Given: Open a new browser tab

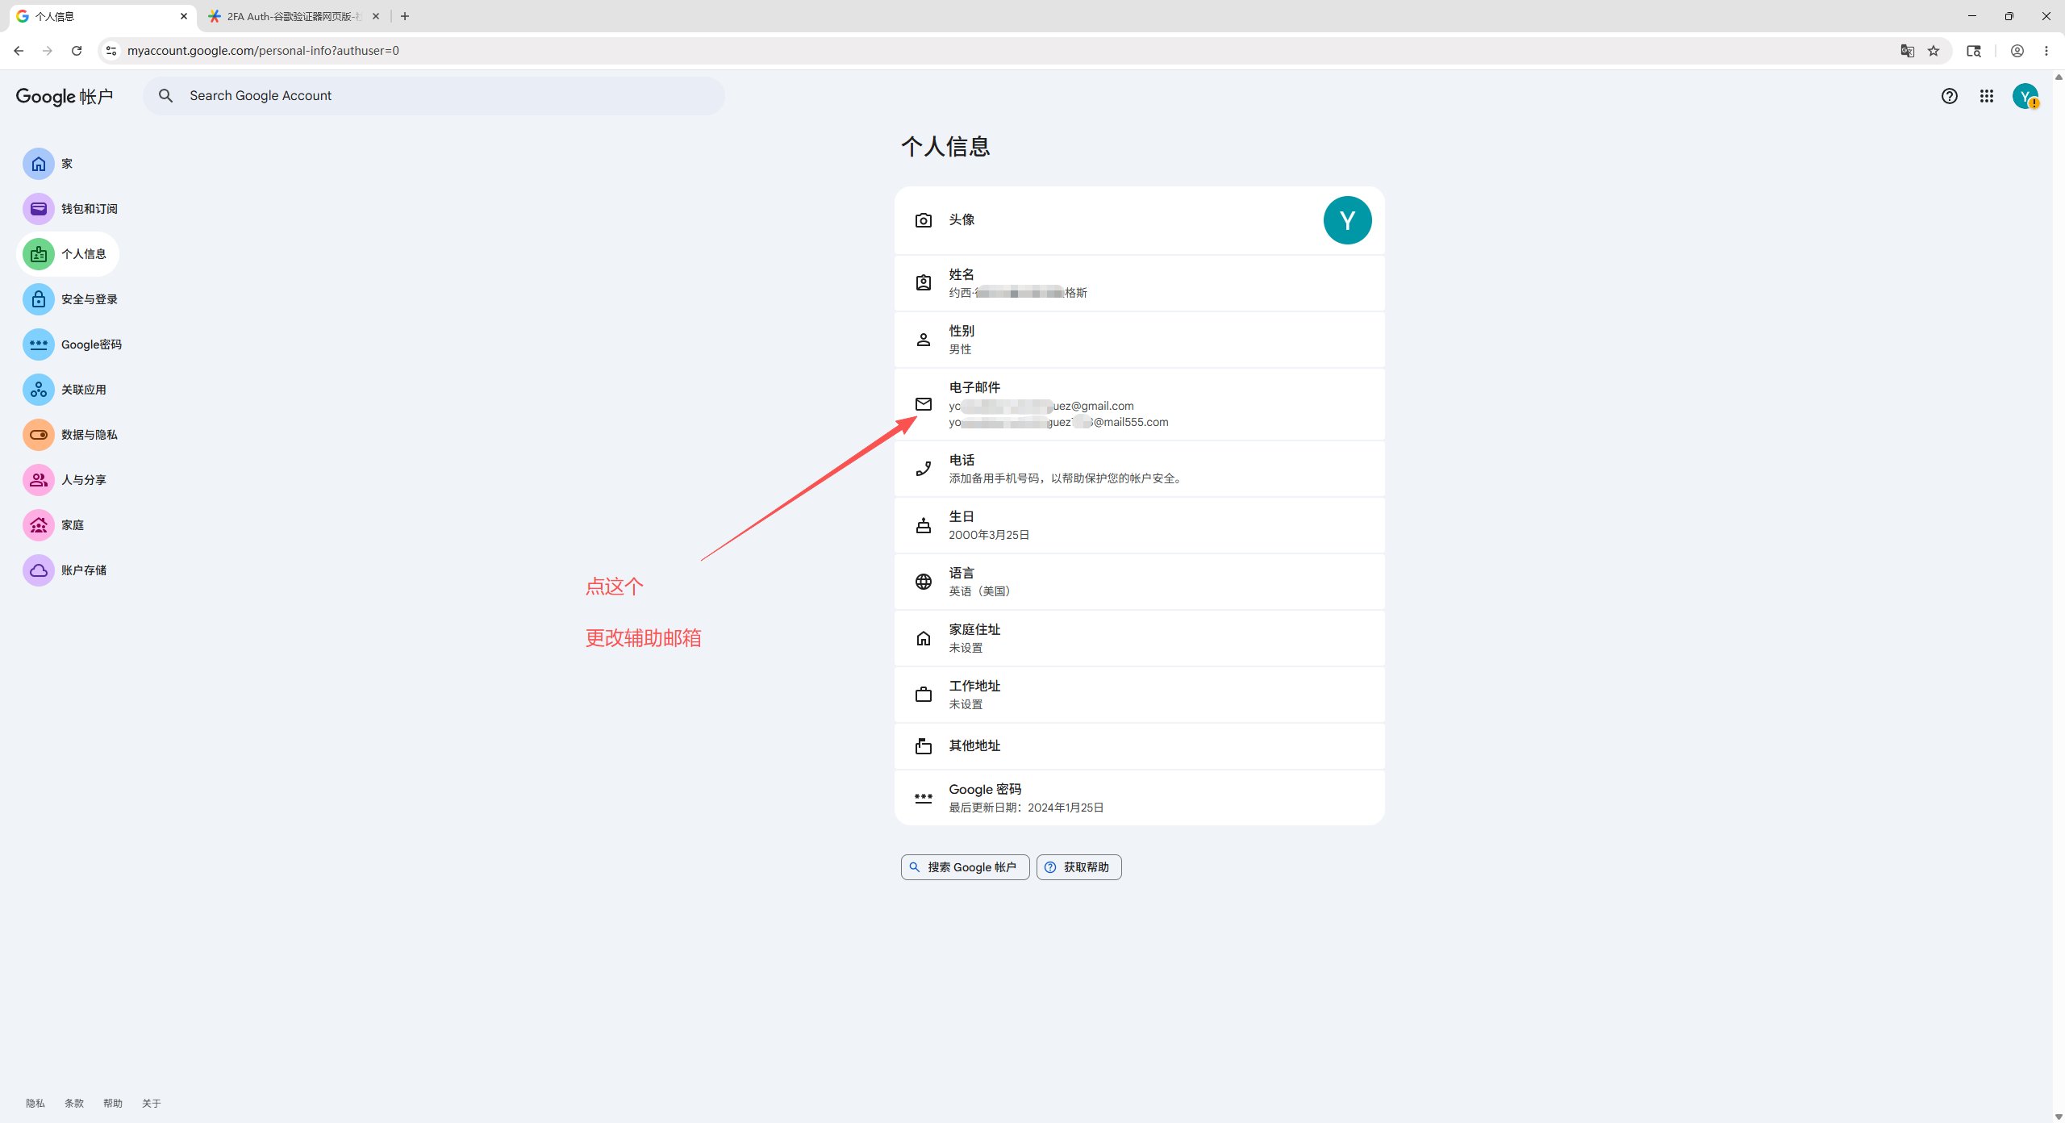Looking at the screenshot, I should click(405, 16).
